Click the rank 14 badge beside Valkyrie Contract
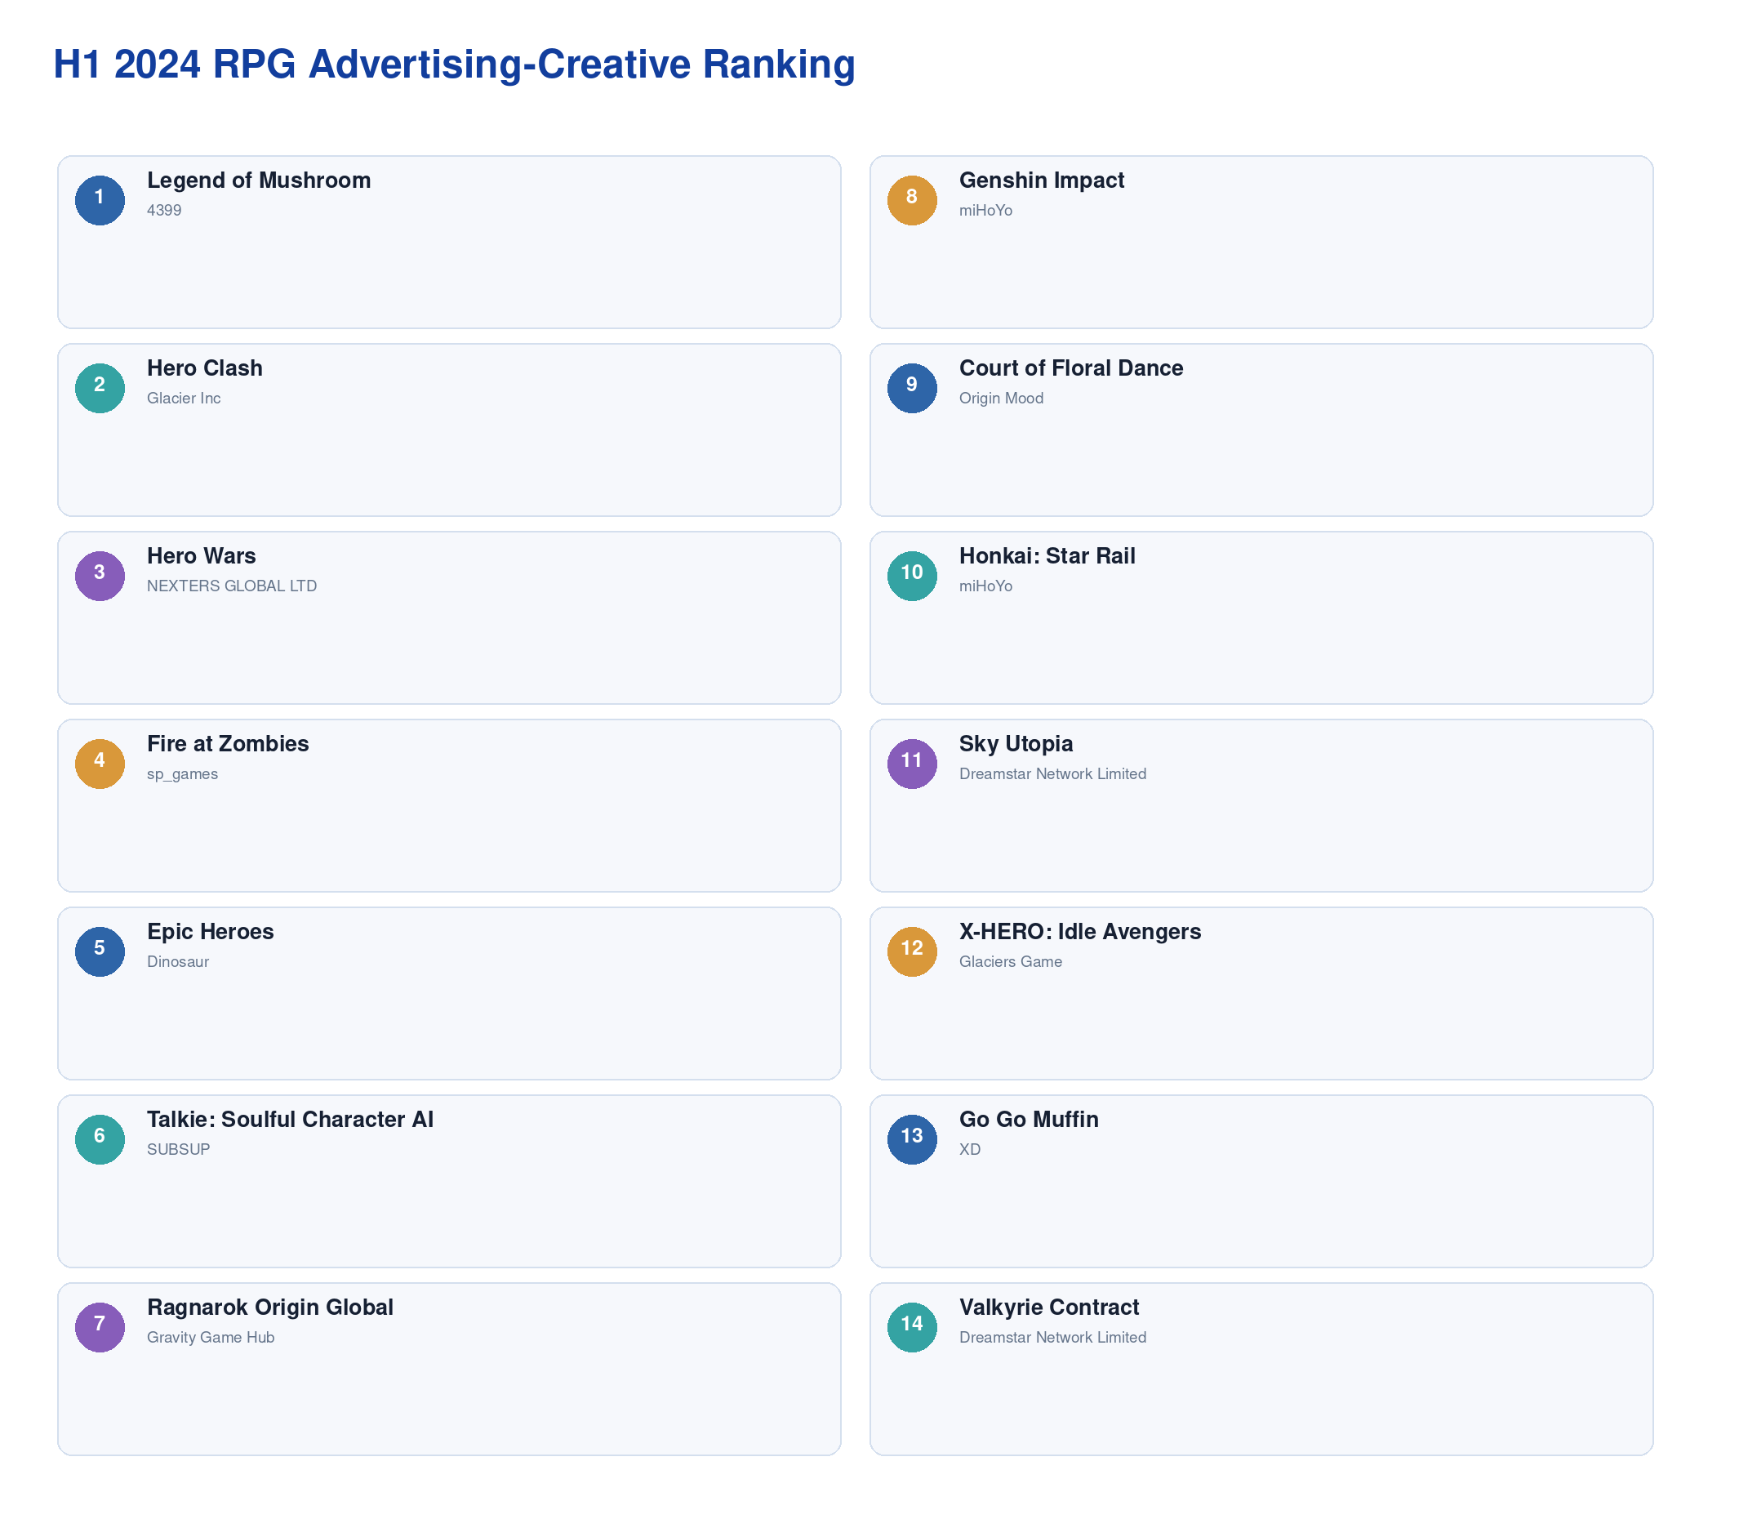 tap(914, 1330)
